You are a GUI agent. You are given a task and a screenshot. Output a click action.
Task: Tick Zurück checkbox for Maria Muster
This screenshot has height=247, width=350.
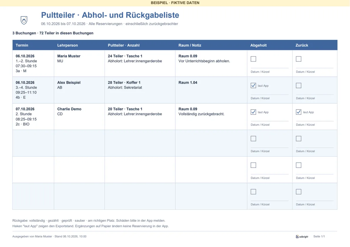coord(299,59)
